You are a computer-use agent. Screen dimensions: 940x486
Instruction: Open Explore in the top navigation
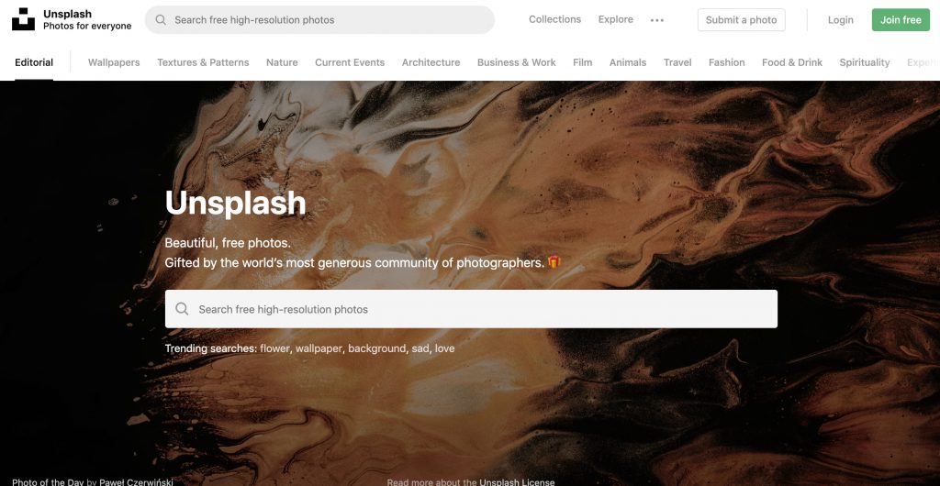click(x=616, y=19)
